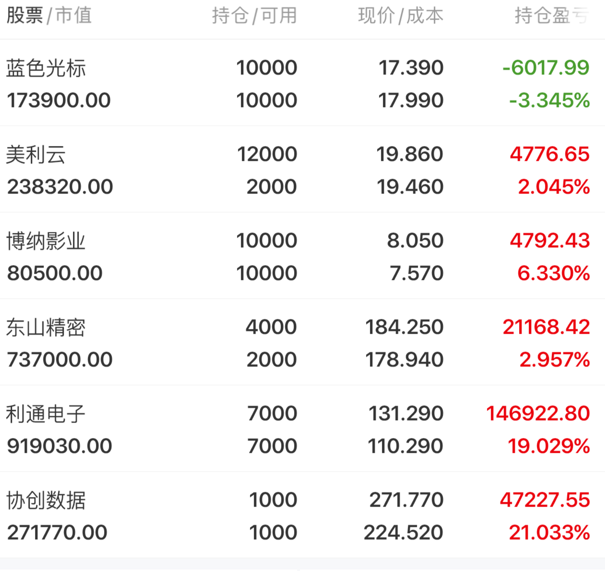Viewport: 605px width, 571px height.
Task: Tap 利通电子 profit amount 146922.80
Action: (x=538, y=413)
